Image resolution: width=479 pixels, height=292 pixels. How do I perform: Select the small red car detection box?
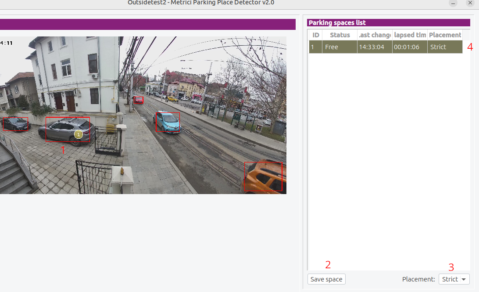pos(138,100)
